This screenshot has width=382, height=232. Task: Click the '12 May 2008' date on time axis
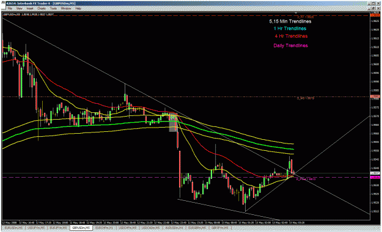(x=10, y=222)
